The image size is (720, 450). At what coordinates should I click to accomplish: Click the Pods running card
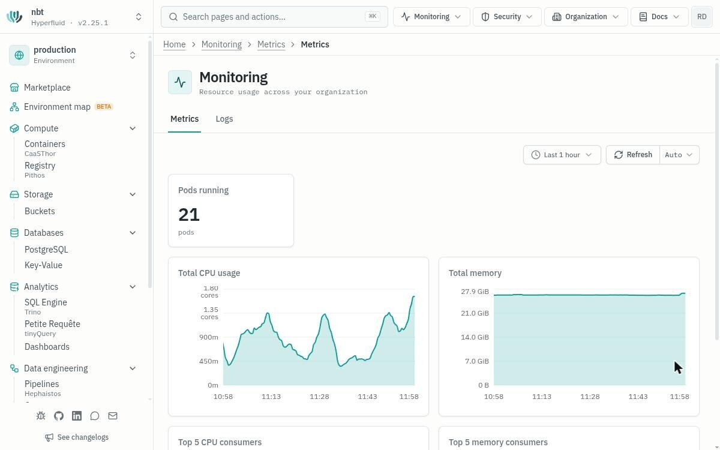click(x=231, y=211)
